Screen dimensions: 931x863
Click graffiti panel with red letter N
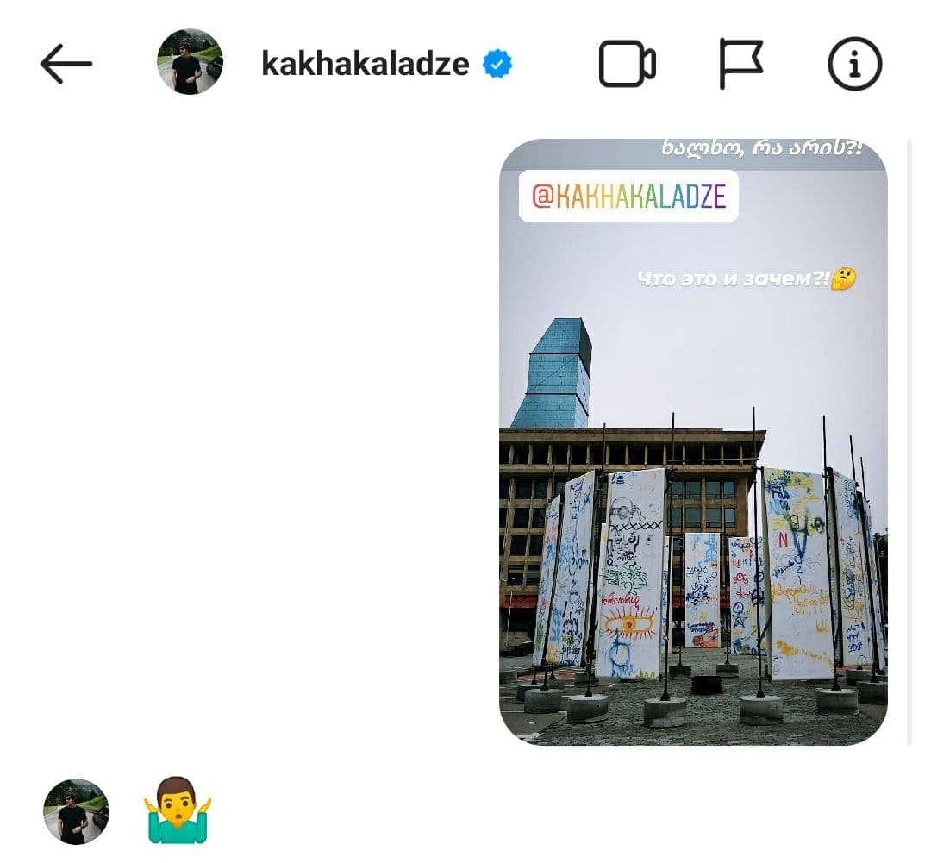(795, 573)
